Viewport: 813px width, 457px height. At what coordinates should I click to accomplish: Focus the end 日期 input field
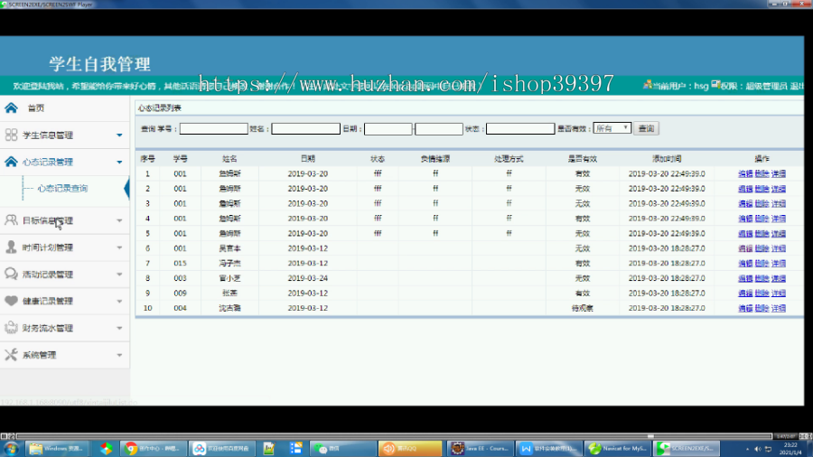coord(439,128)
